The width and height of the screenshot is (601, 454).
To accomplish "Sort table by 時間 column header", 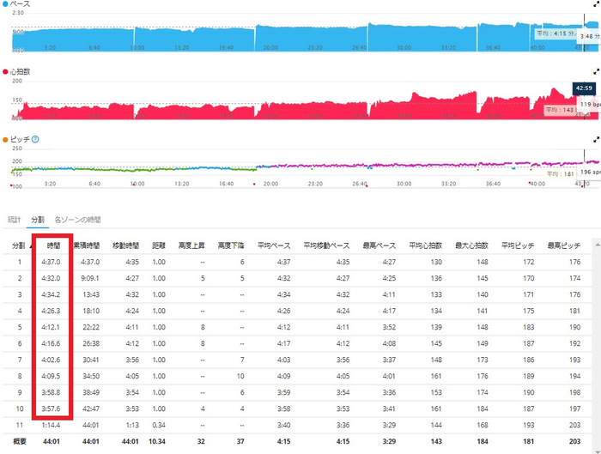I will point(53,245).
